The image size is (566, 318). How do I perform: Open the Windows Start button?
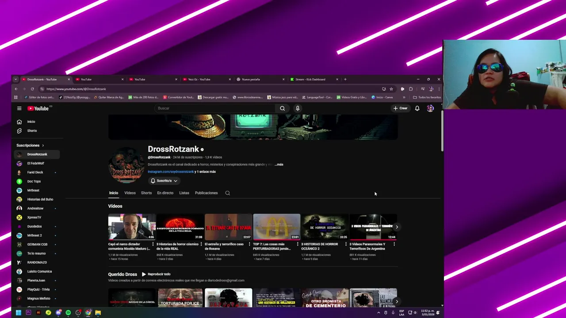[18, 313]
